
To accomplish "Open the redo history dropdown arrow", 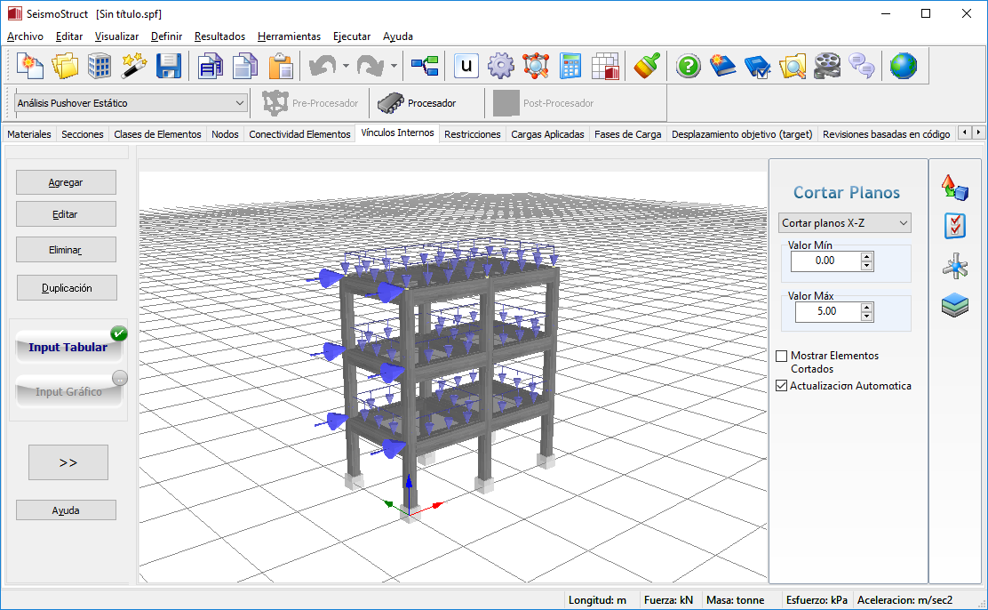I will (394, 66).
